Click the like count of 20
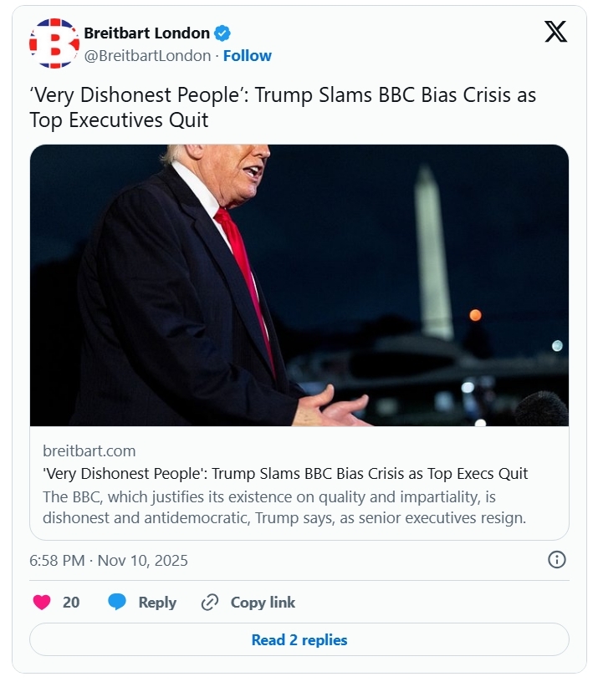Image resolution: width=593 pixels, height=692 pixels. point(71,602)
